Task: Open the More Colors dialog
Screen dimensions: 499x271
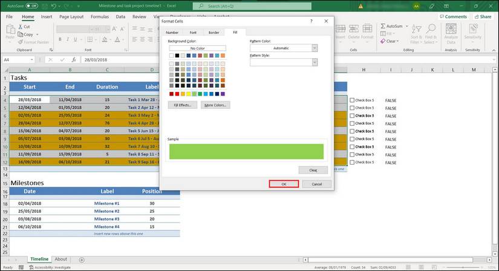Action: 215,105
